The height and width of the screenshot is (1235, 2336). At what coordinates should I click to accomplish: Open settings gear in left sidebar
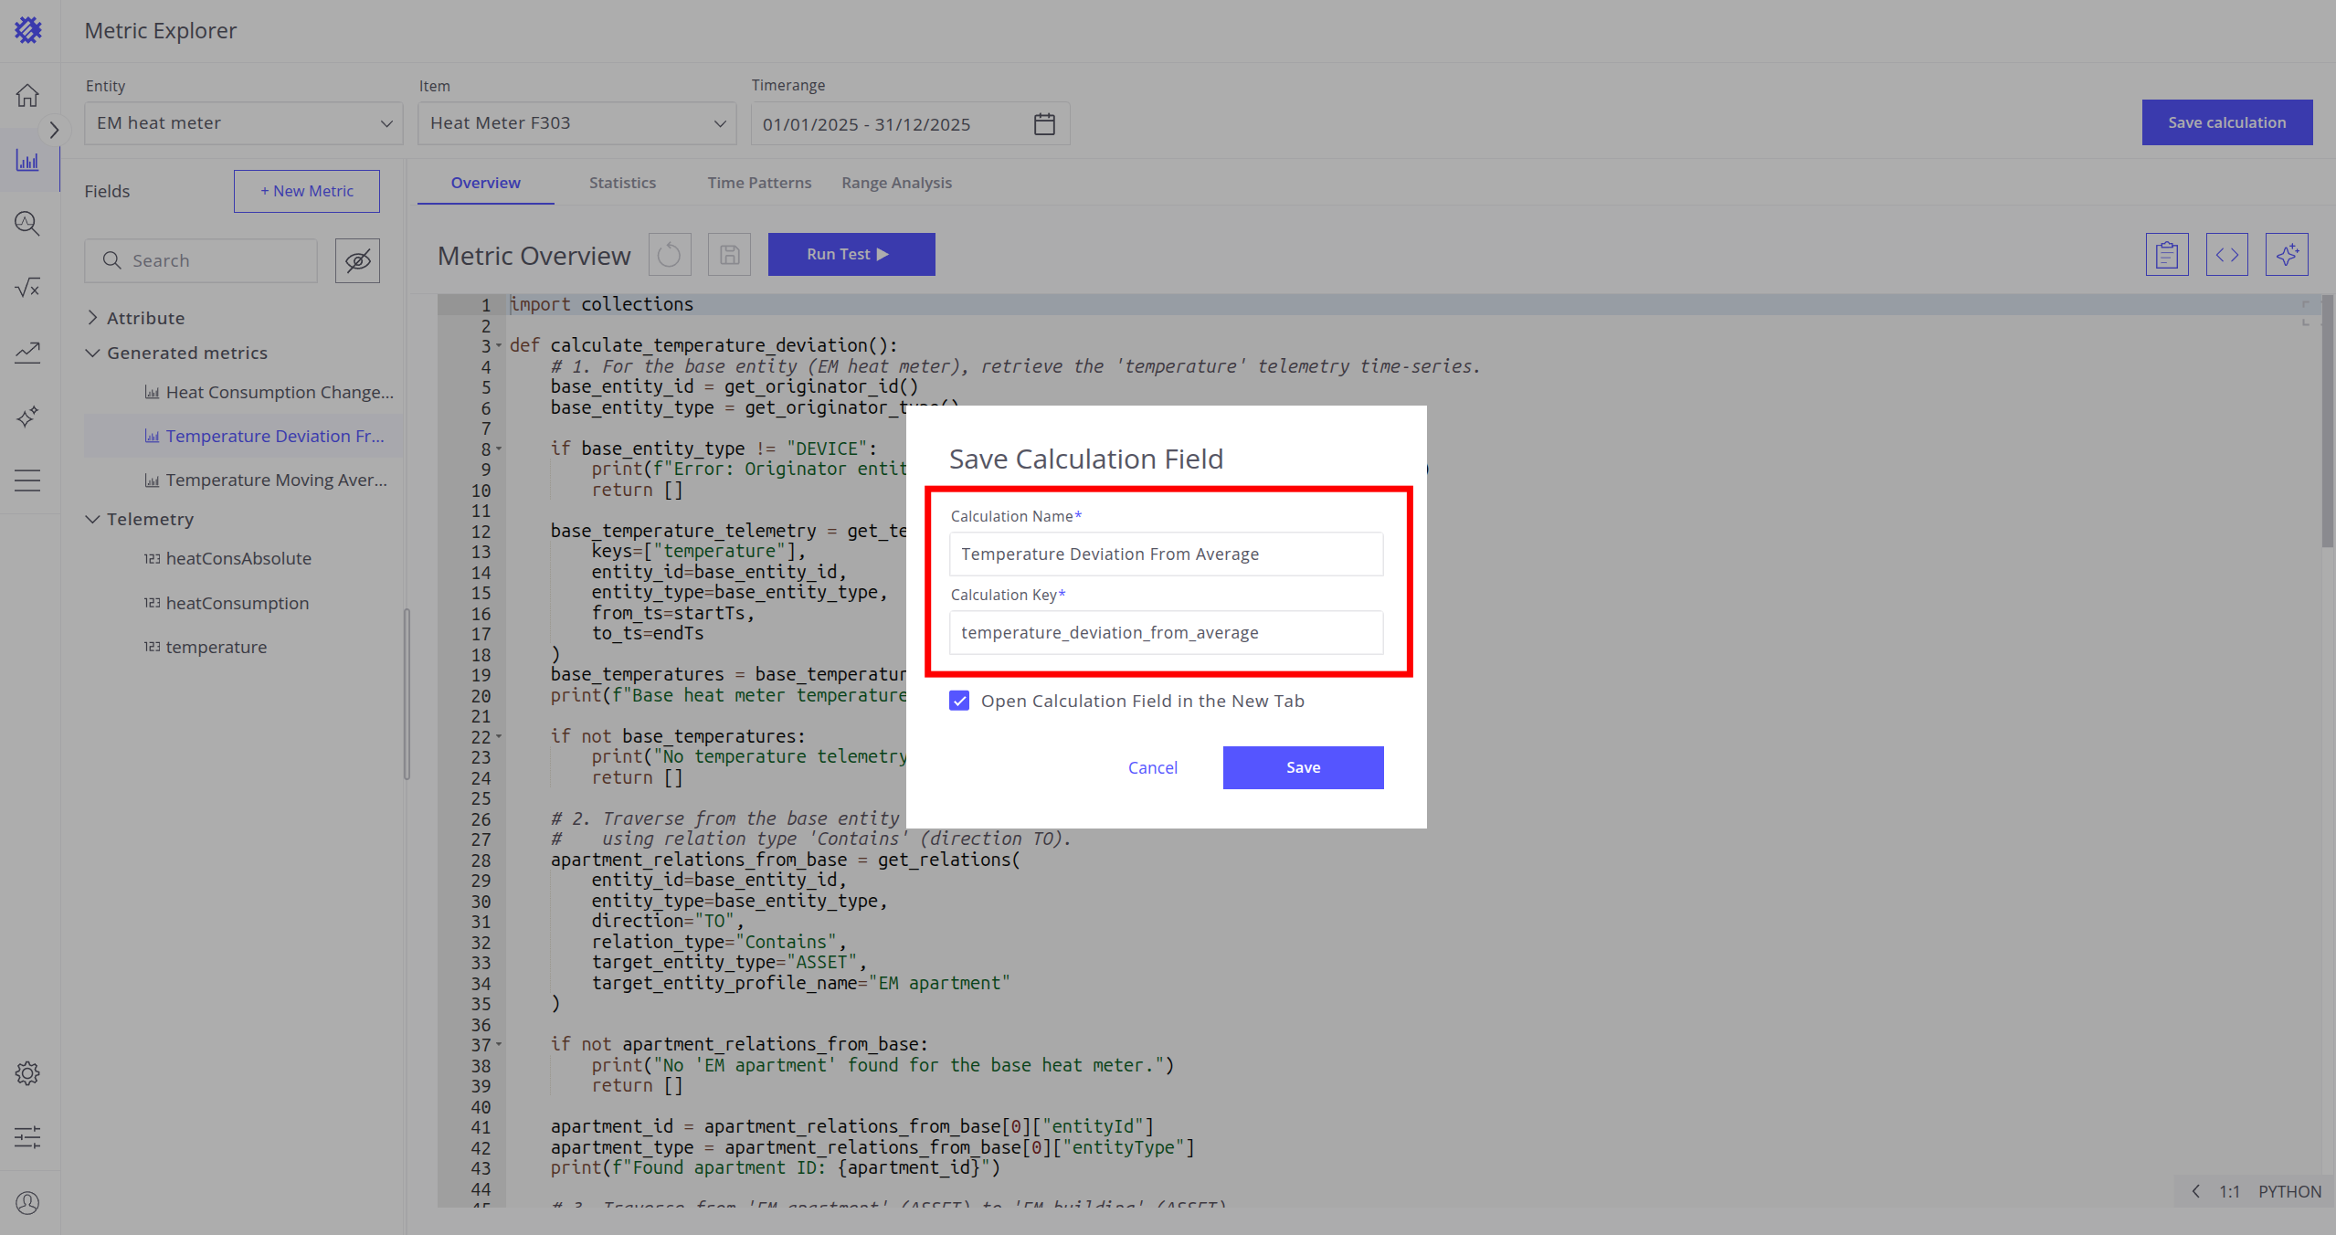pyautogui.click(x=27, y=1073)
